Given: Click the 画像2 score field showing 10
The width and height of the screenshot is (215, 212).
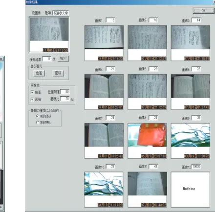Looking at the screenshot, I should tap(153, 20).
